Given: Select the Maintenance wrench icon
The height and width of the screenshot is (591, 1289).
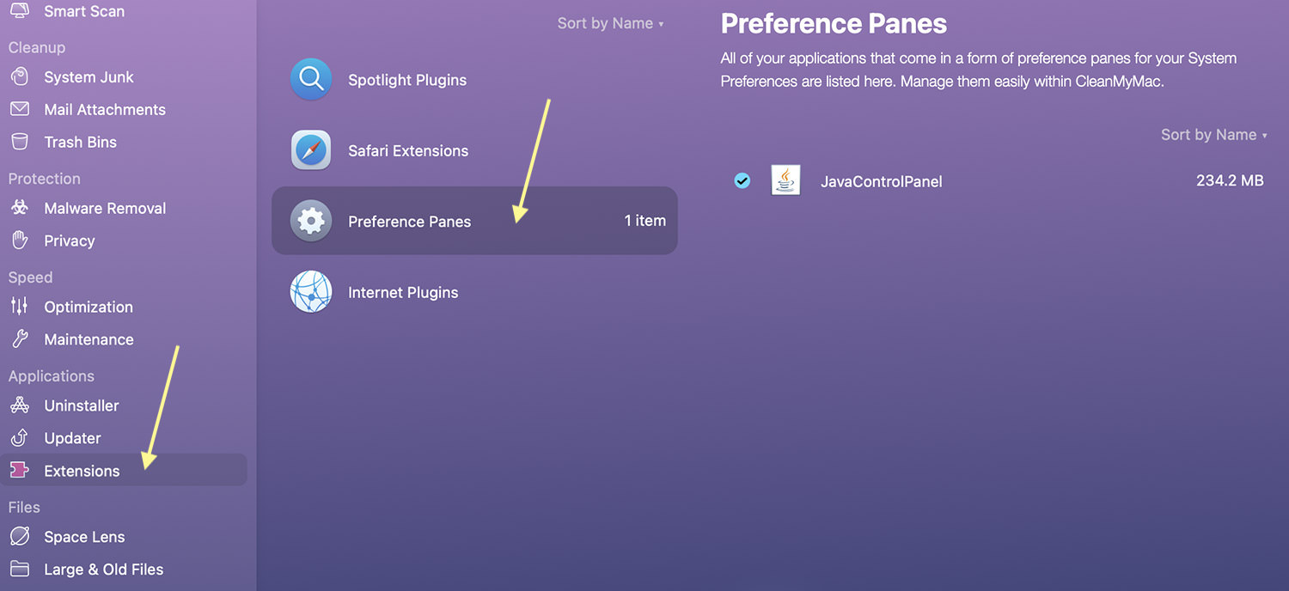Looking at the screenshot, I should (19, 339).
